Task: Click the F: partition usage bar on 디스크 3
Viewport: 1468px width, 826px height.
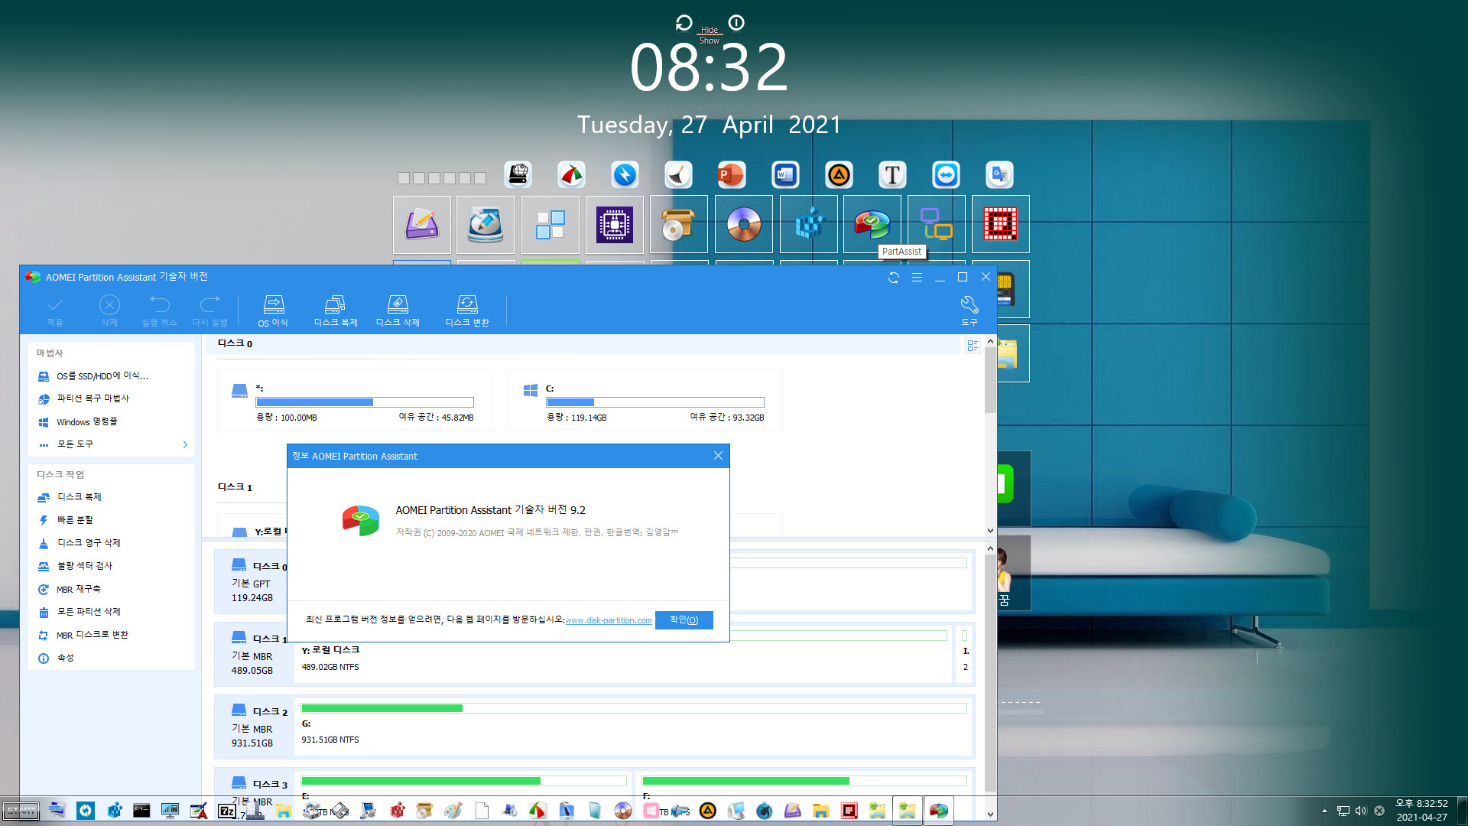Action: (x=804, y=781)
